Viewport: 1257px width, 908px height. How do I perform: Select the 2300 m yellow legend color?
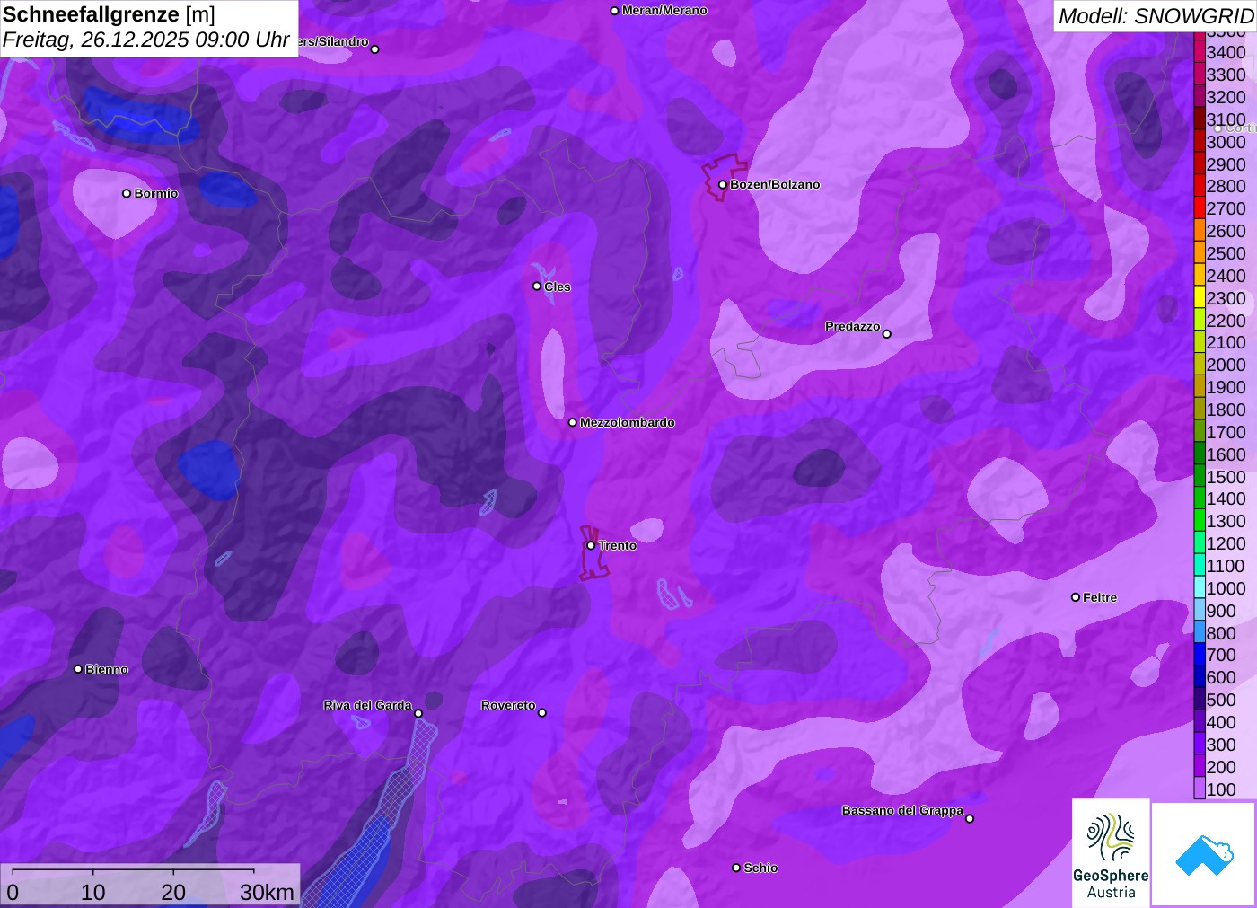point(1200,298)
